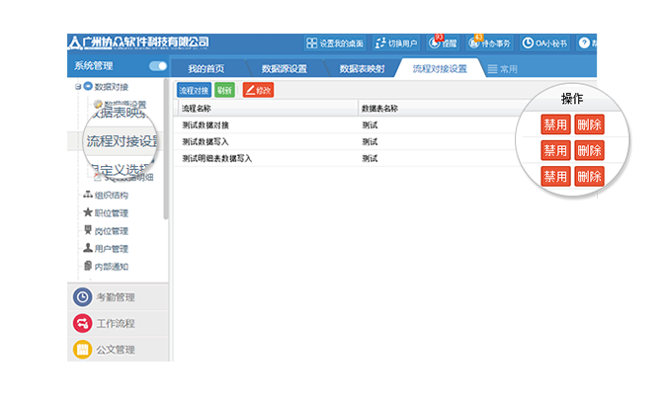Collapse the 数据对接 tree node
662x407 pixels.
[78, 87]
